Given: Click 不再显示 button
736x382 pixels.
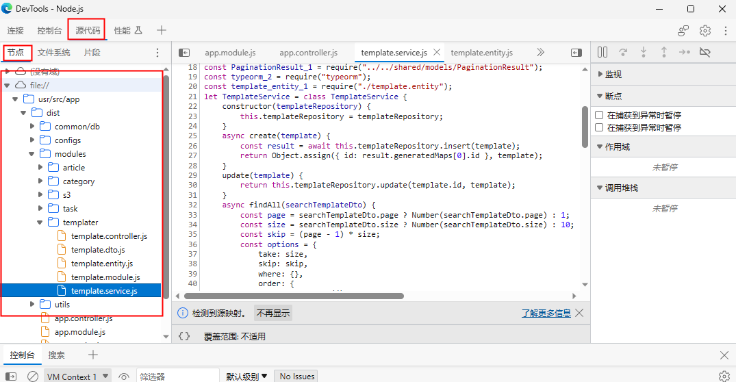Looking at the screenshot, I should pyautogui.click(x=273, y=313).
